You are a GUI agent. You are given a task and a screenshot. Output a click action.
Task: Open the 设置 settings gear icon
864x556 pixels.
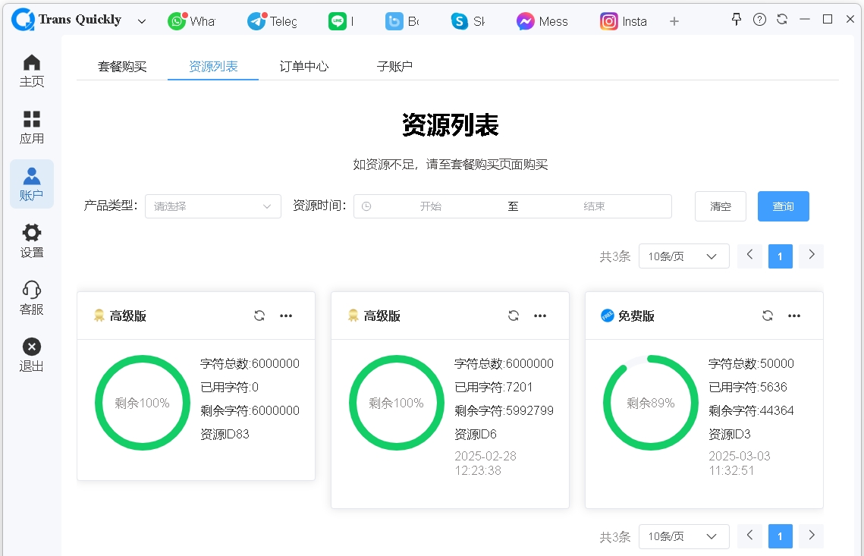point(31,241)
